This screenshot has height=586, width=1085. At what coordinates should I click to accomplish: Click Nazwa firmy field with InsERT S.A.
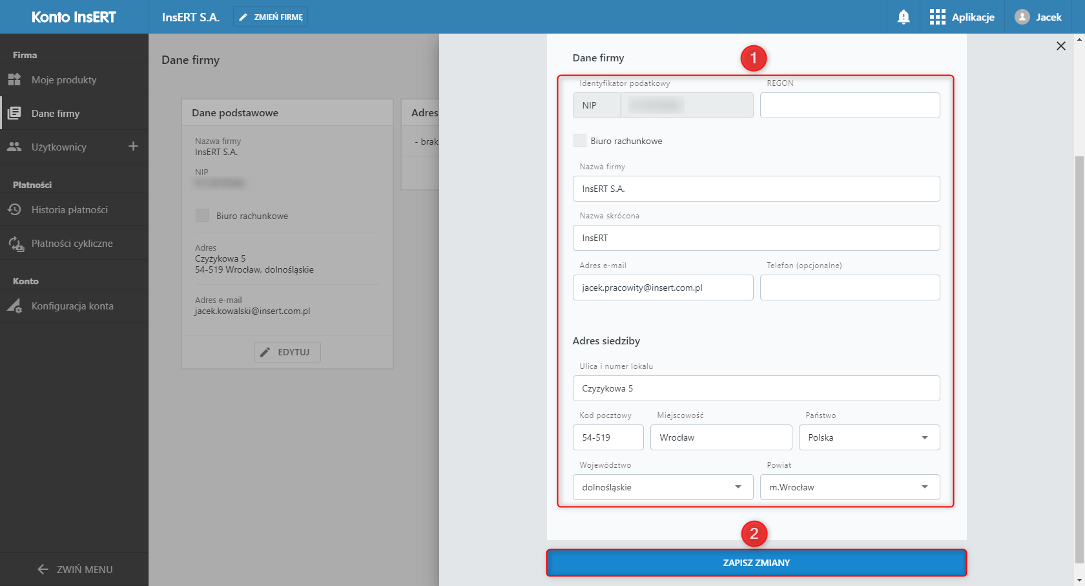(756, 189)
